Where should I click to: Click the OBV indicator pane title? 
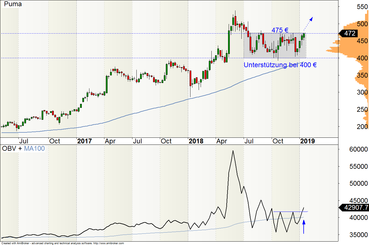9,148
